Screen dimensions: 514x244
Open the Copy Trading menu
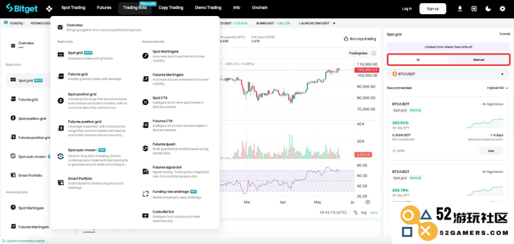[x=171, y=8]
